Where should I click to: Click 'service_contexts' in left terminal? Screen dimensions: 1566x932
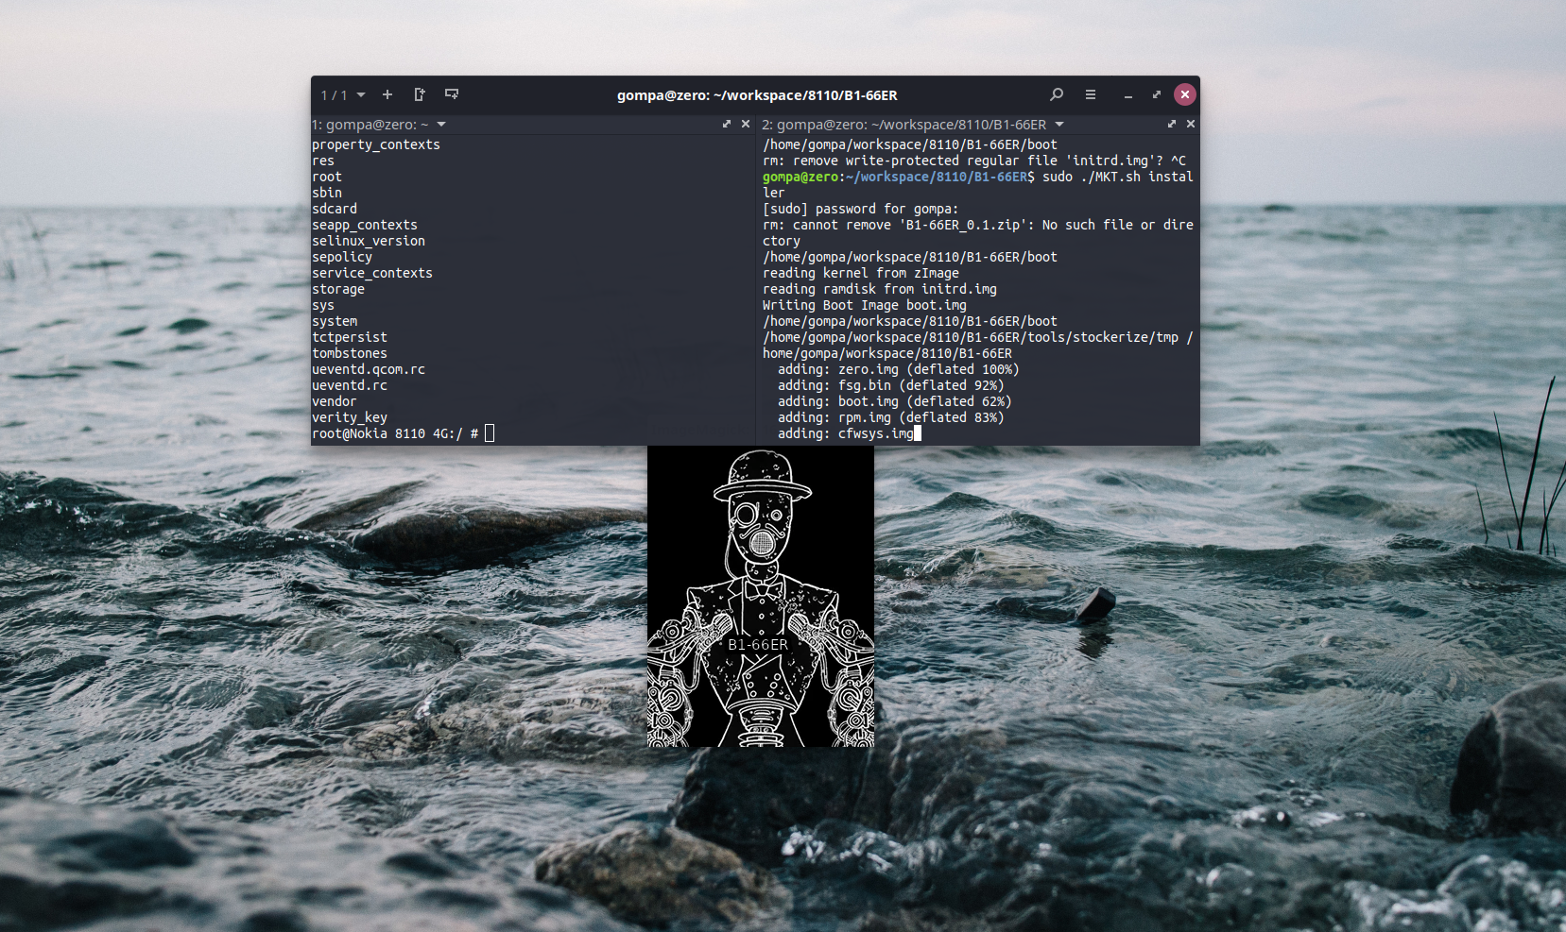372,273
